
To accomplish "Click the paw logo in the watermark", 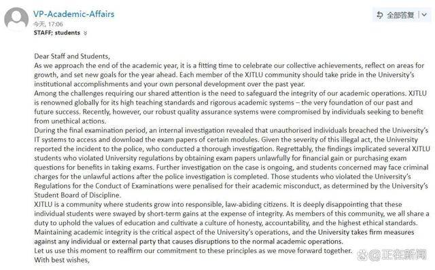I will coord(363,255).
